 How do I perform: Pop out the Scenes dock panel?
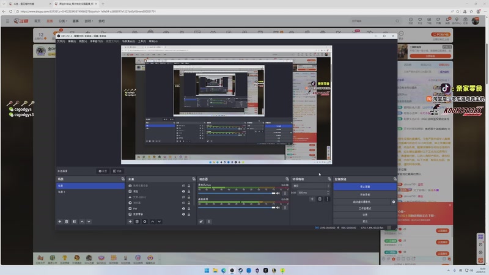123,179
